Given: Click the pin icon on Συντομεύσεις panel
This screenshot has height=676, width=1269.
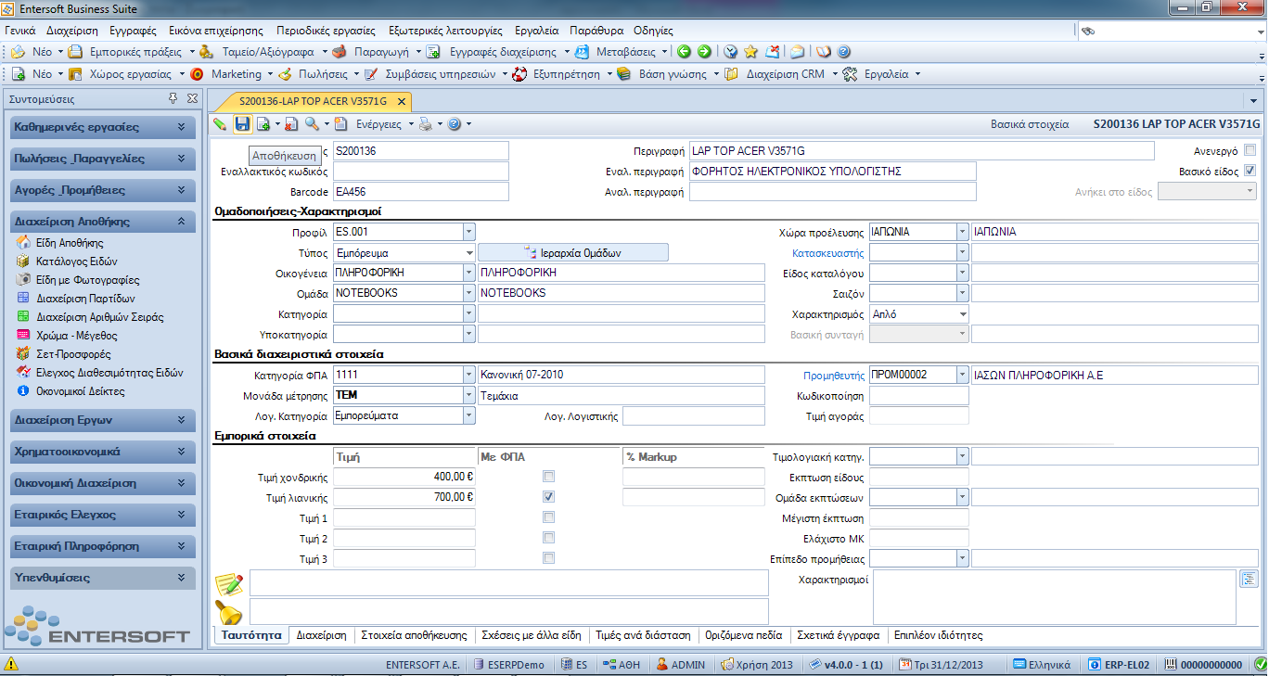Looking at the screenshot, I should (x=173, y=98).
